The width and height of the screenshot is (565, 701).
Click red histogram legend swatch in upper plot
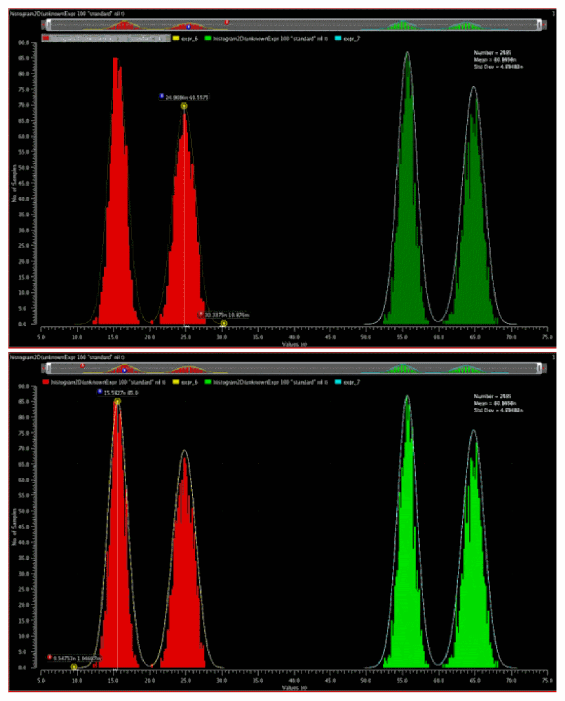45,39
